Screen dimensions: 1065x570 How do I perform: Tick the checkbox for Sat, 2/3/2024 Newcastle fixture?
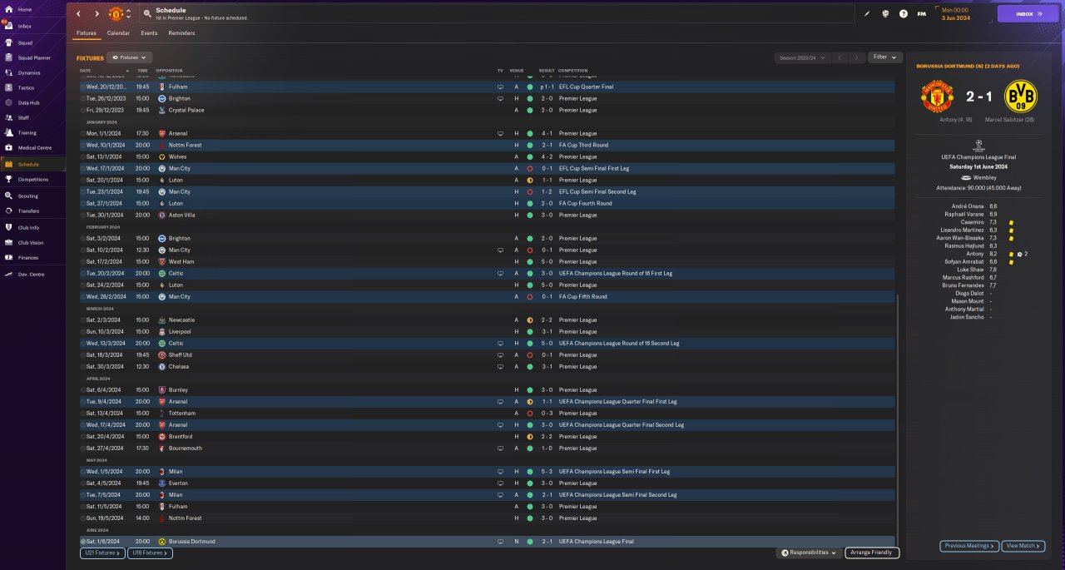coord(83,320)
